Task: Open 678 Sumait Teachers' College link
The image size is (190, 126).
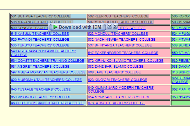Action: pyautogui.click(x=117, y=103)
